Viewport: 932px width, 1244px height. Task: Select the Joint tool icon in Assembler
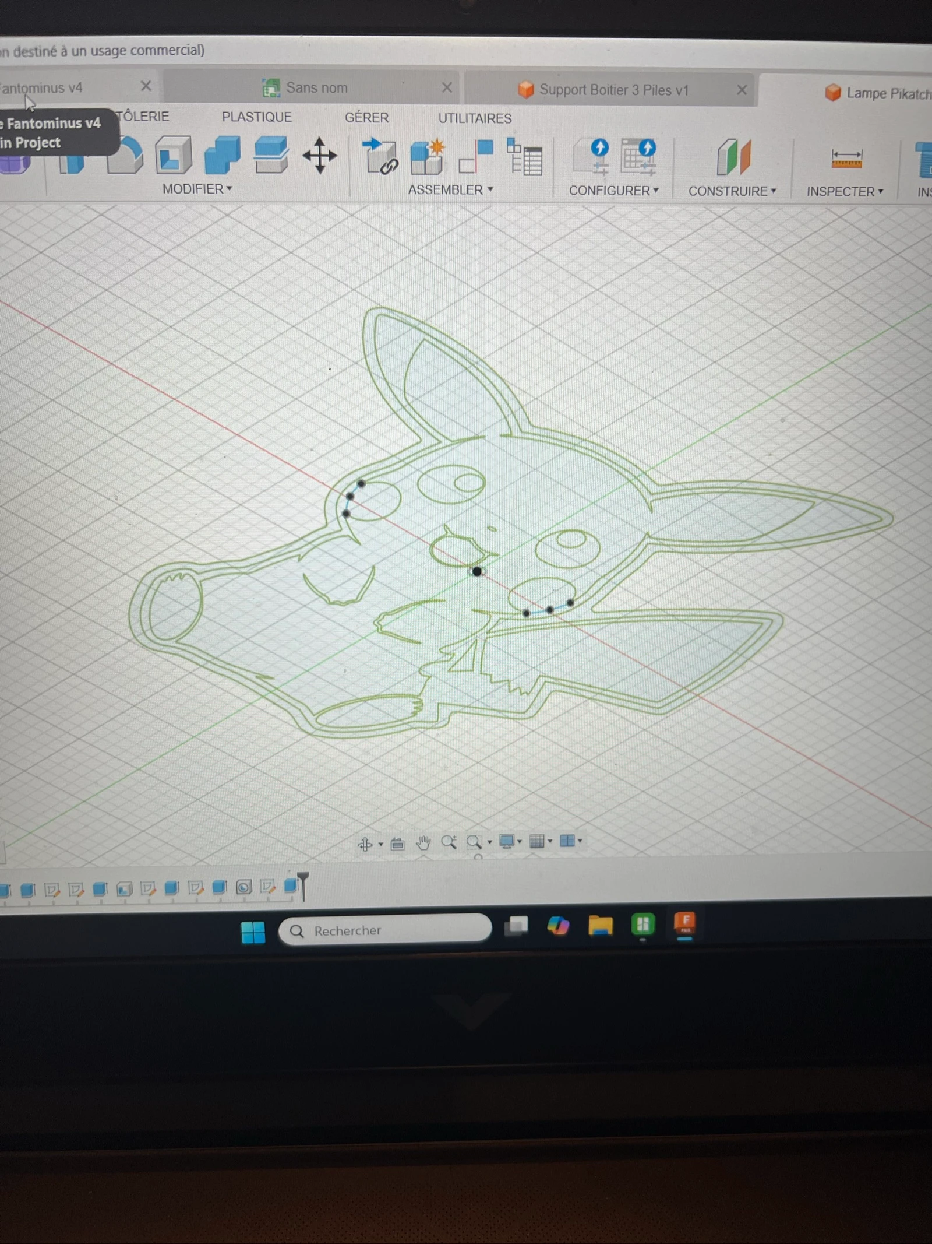coord(476,157)
